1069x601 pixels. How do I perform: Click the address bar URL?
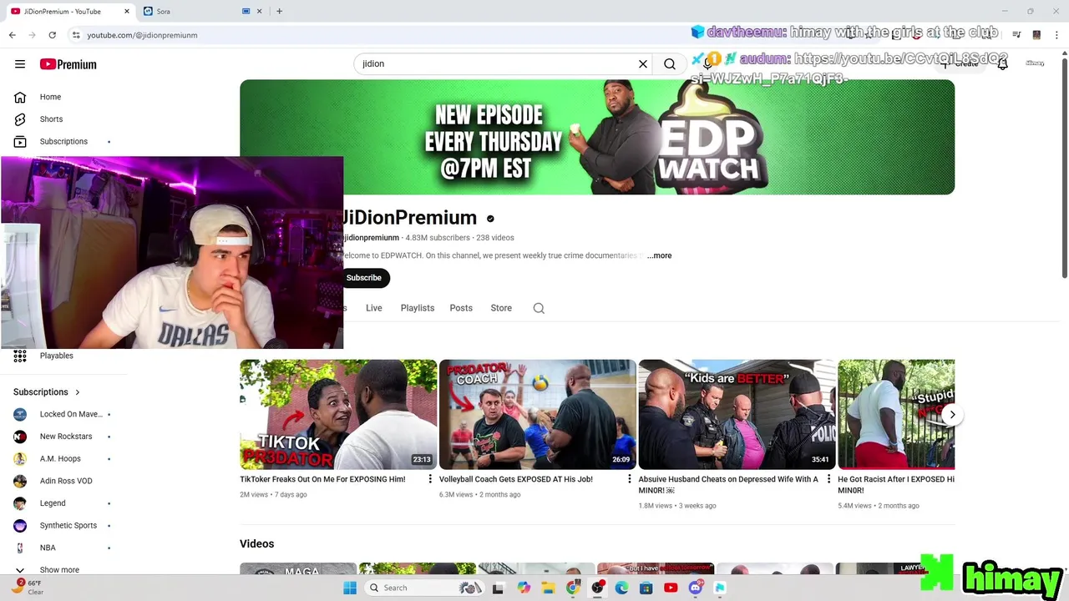pos(142,35)
